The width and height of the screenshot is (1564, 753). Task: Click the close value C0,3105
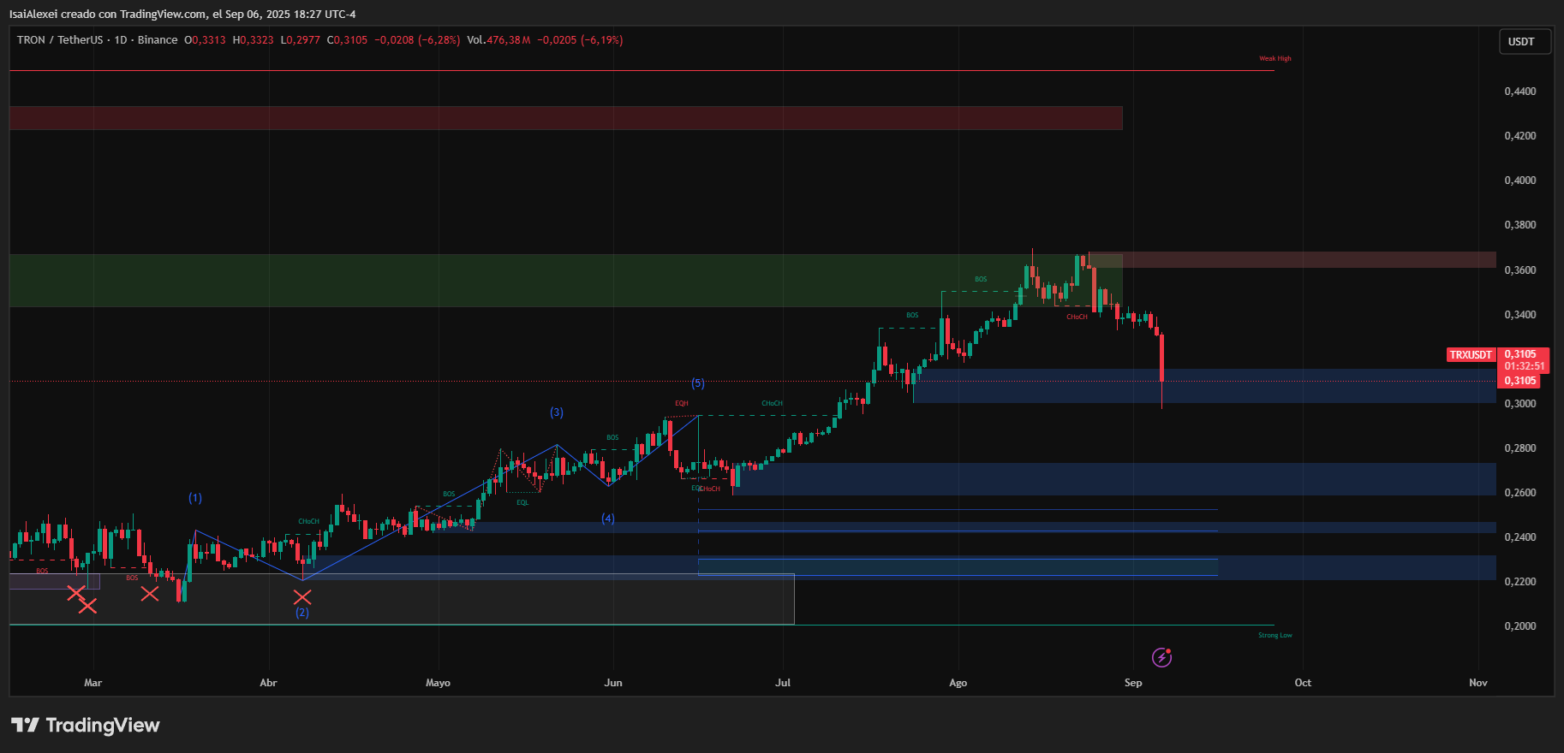pos(348,40)
